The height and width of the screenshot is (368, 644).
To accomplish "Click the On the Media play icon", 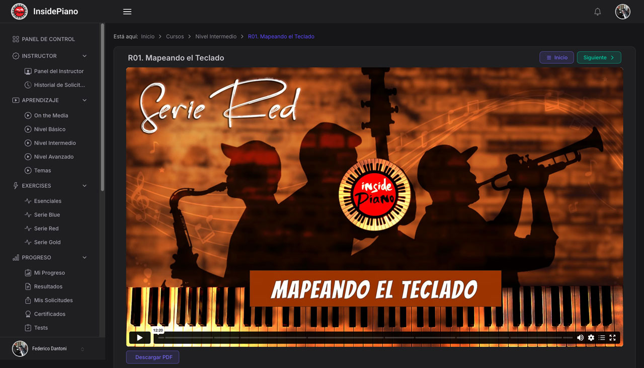I will (x=28, y=115).
